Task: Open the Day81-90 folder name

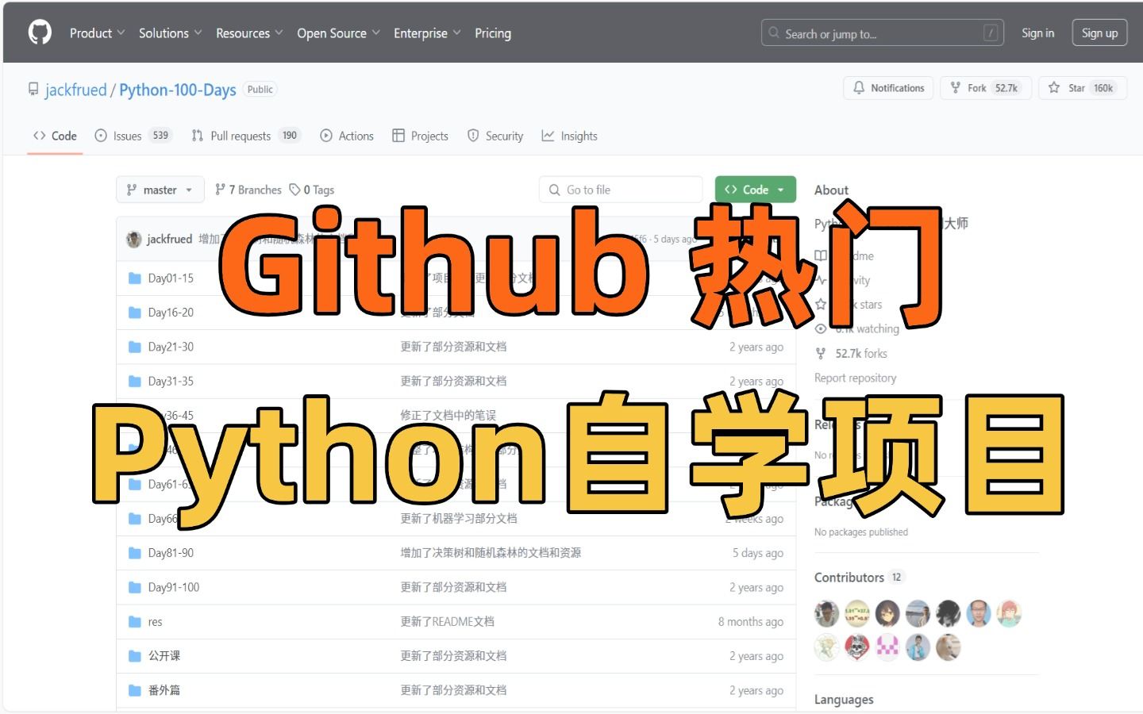Action: [x=171, y=553]
